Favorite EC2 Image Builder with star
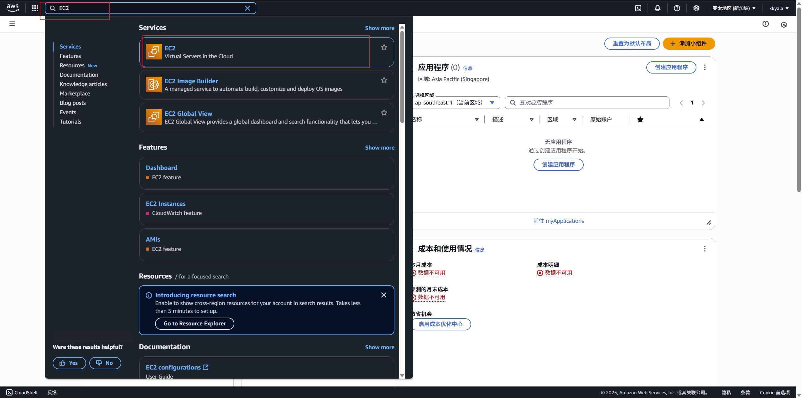This screenshot has width=802, height=398. (384, 80)
